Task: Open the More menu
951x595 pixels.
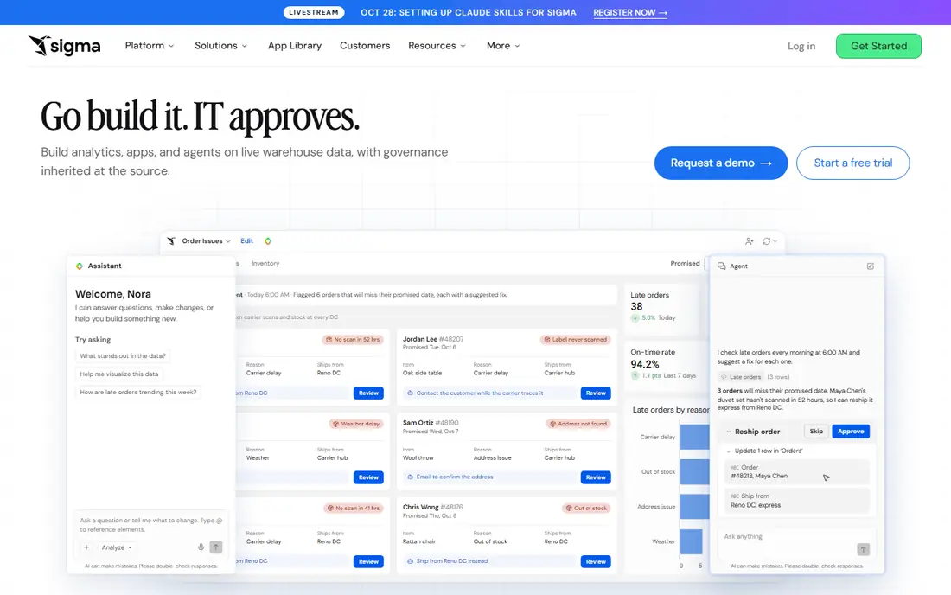Action: coord(503,46)
